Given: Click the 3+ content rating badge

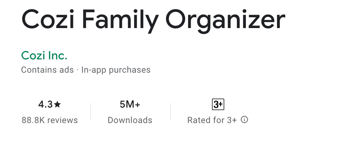Looking at the screenshot, I should [x=218, y=104].
